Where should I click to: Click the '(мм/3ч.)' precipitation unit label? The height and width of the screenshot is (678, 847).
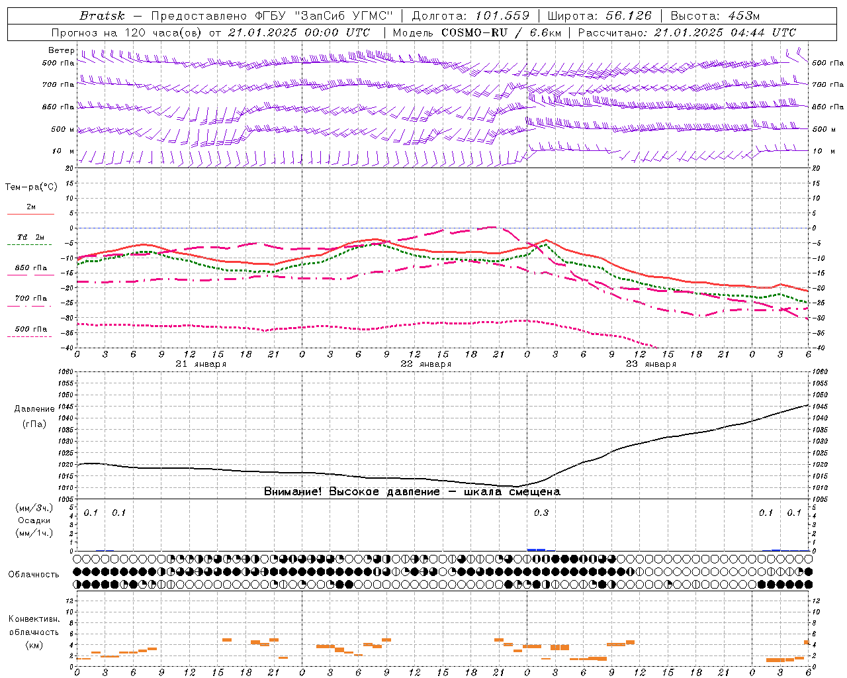34,508
